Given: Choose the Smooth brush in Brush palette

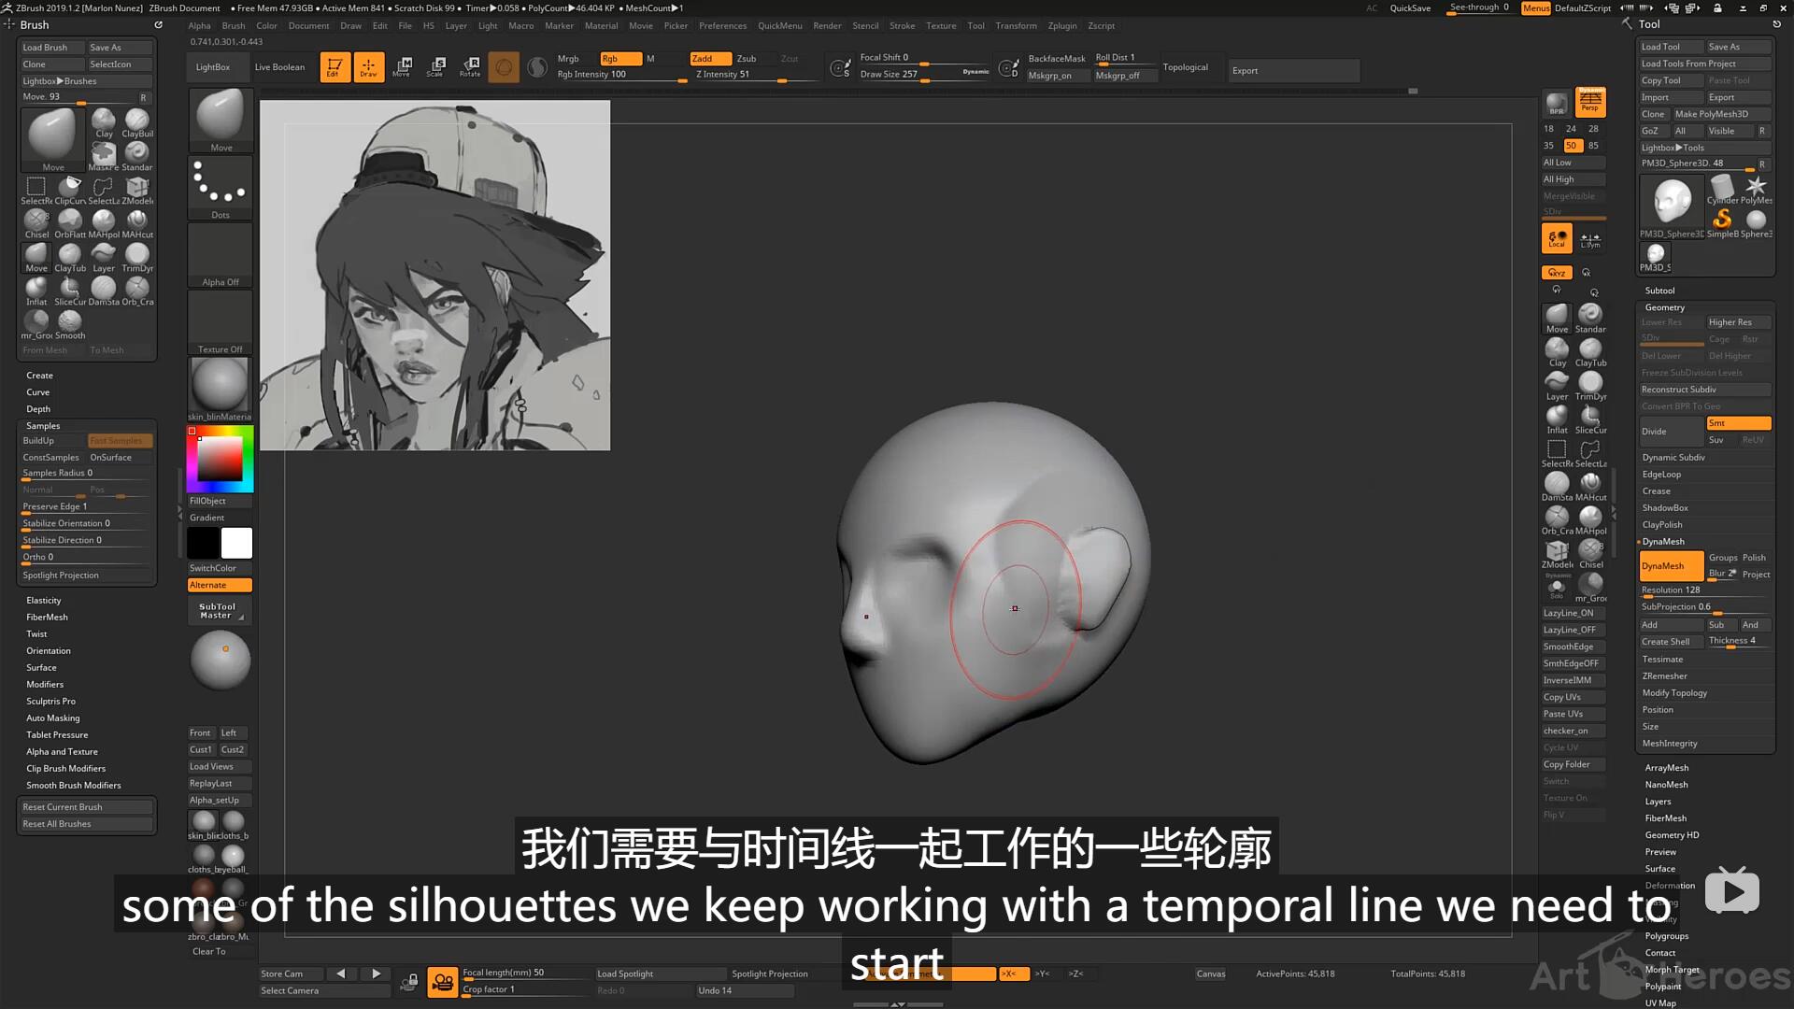Looking at the screenshot, I should [70, 325].
